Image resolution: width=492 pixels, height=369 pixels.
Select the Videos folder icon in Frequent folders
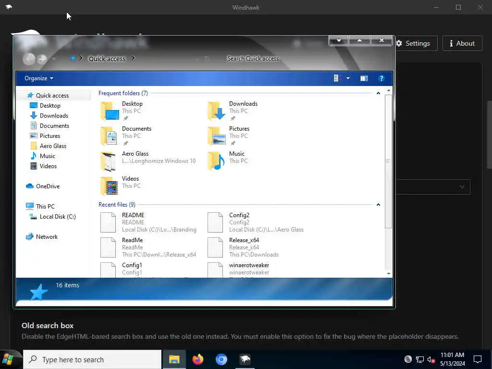109,186
